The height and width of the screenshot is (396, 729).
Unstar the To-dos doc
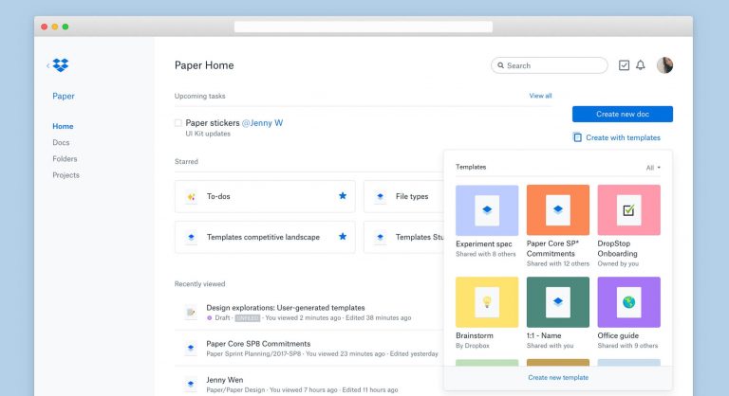(343, 196)
